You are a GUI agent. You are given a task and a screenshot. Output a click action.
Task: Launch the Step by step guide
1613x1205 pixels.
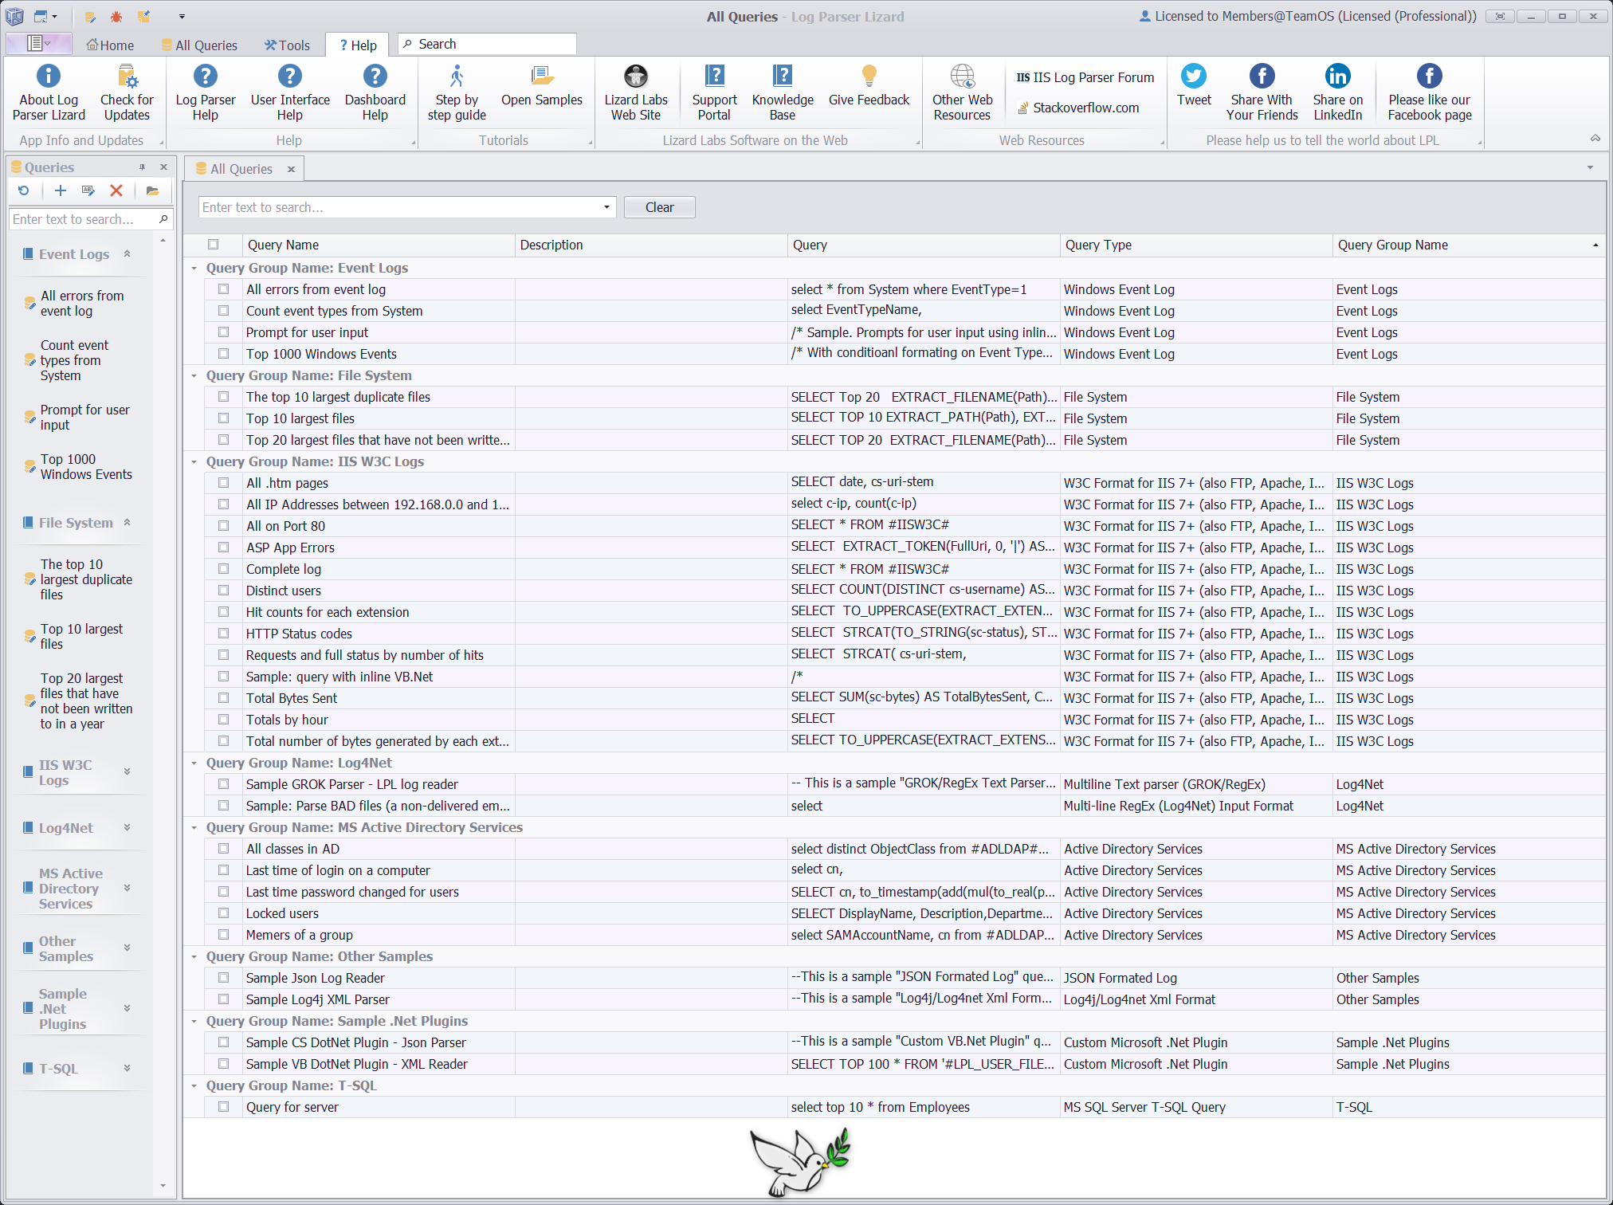pyautogui.click(x=457, y=92)
